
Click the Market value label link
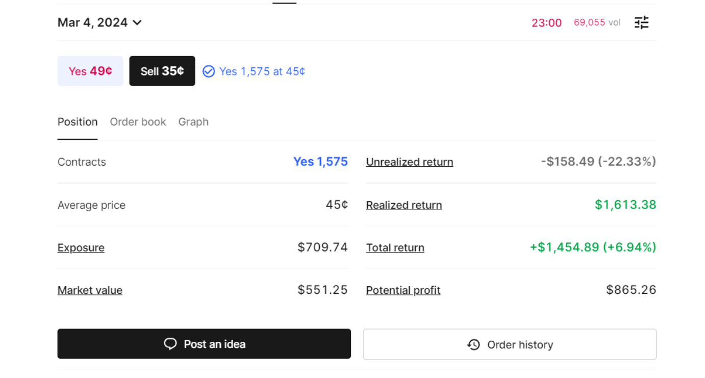pos(90,290)
